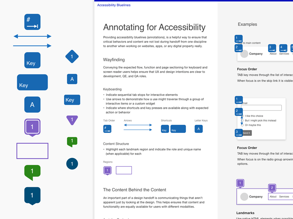Click the Email input field in the example
This screenshot has width=293, height=219.
[x=261, y=107]
